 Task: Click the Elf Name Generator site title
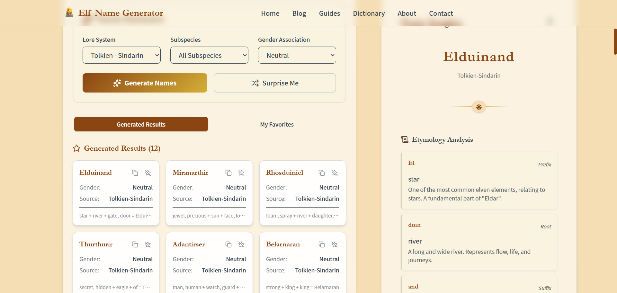point(121,13)
